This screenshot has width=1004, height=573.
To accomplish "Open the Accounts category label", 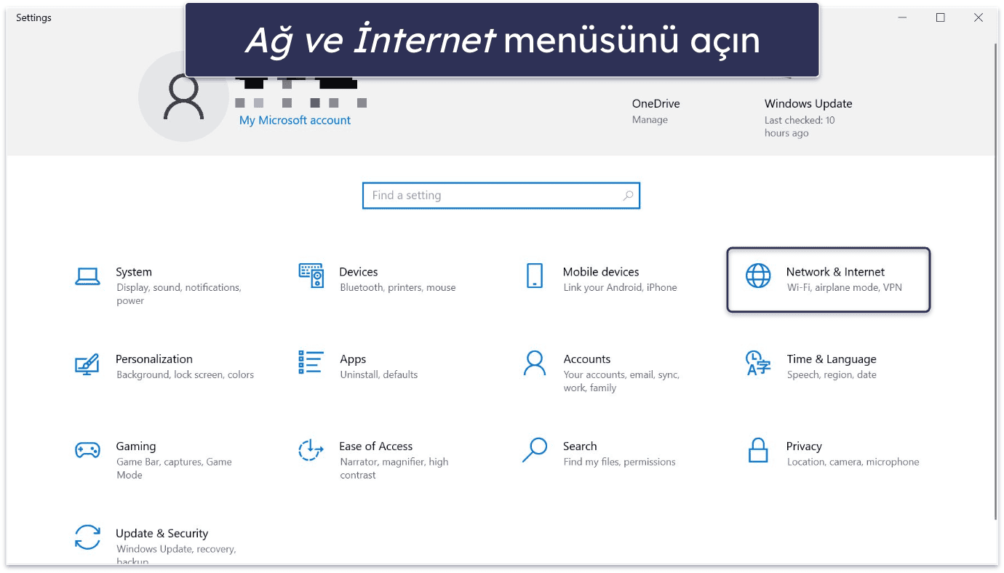I will coord(587,359).
